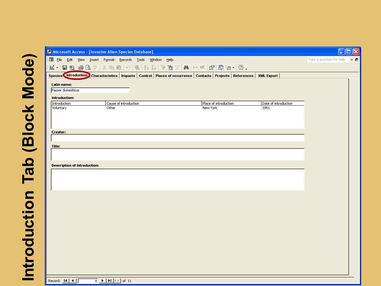381x286 pixels.
Task: Open the View mode dropdown arrow
Action: click(x=57, y=68)
